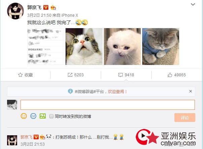The height and width of the screenshot is (149, 203).
Task: Focus the comment text input box
Action: tap(108, 105)
